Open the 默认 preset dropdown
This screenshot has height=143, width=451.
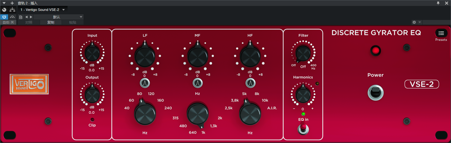click(x=58, y=17)
